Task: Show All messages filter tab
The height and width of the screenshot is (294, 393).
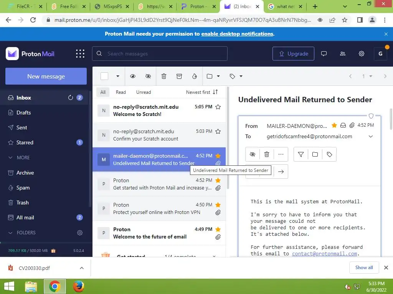Action: 103,92
